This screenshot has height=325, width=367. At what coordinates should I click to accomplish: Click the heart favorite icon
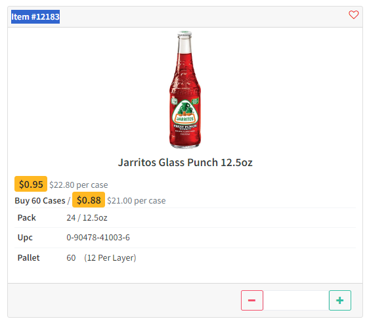[353, 14]
